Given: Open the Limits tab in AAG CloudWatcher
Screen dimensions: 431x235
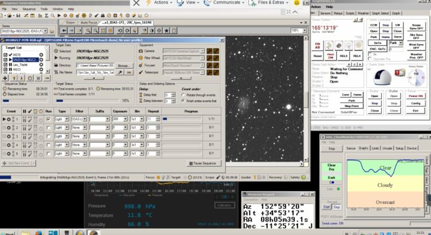Looking at the screenshot, I should coord(375,148).
